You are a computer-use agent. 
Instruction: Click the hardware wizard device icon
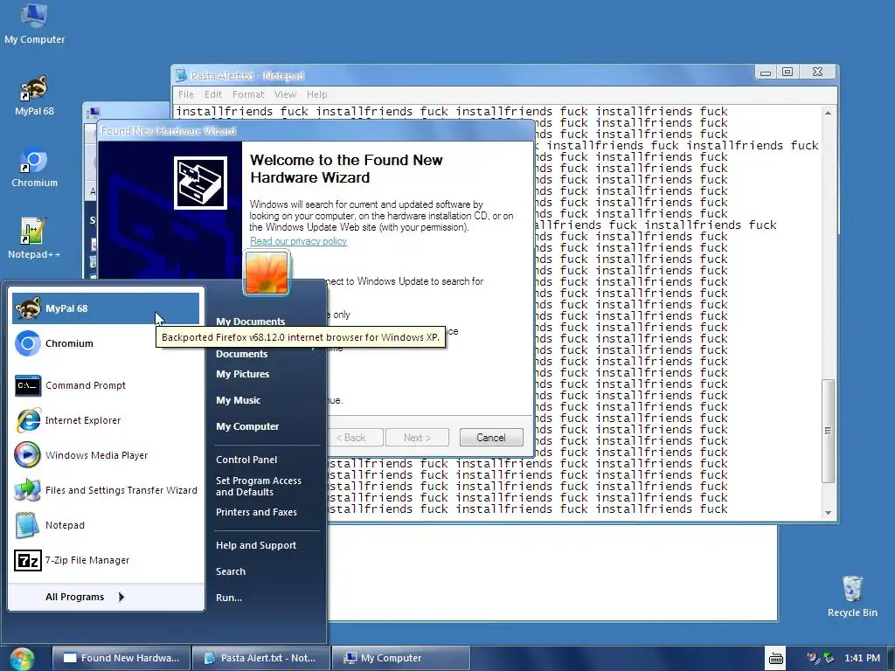(x=200, y=183)
